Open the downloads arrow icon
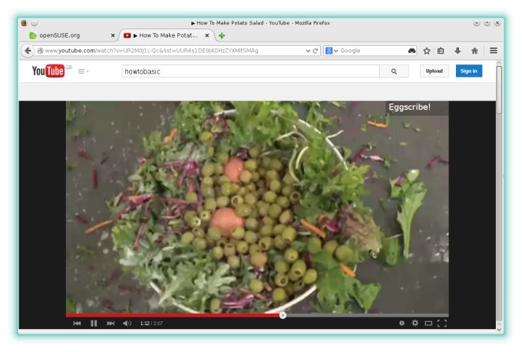The height and width of the screenshot is (352, 522). click(458, 51)
